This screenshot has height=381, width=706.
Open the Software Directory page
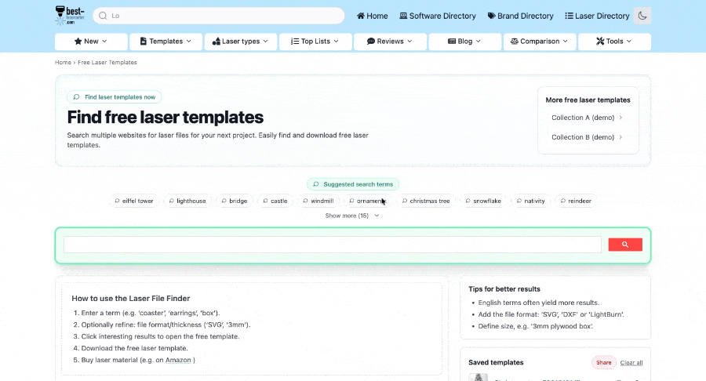[x=438, y=16]
